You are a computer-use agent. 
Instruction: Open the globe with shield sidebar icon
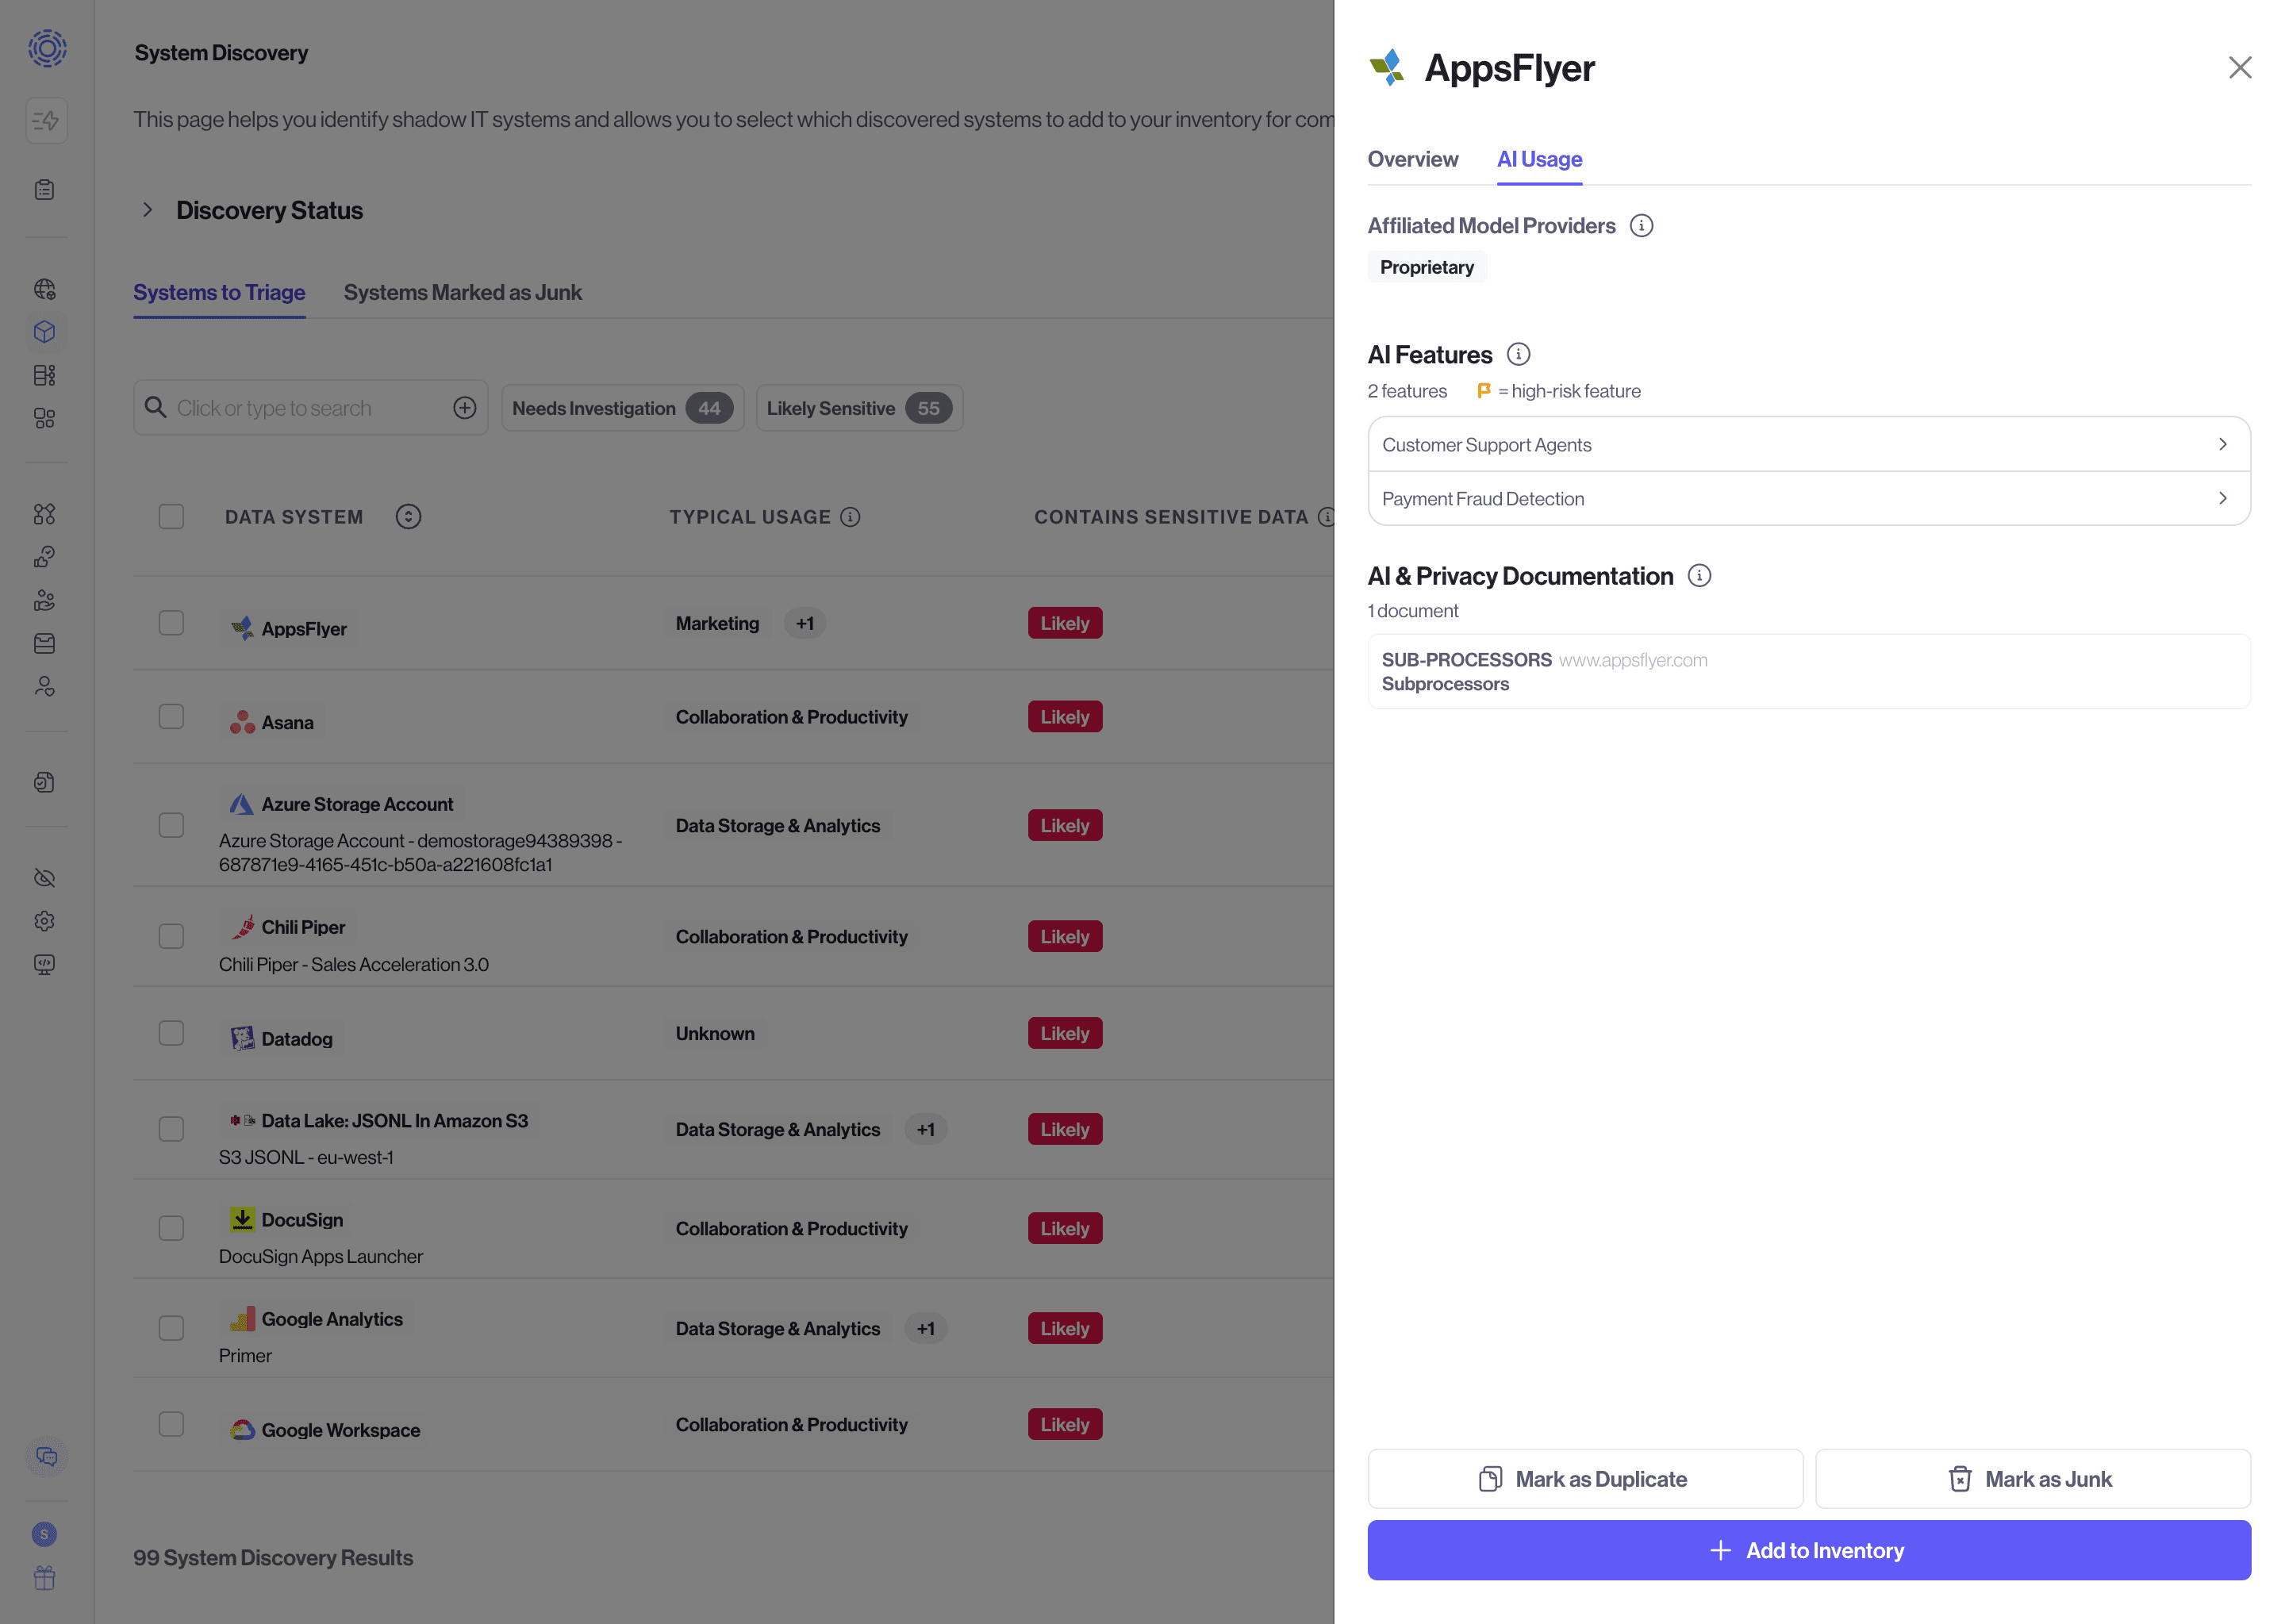[x=45, y=290]
